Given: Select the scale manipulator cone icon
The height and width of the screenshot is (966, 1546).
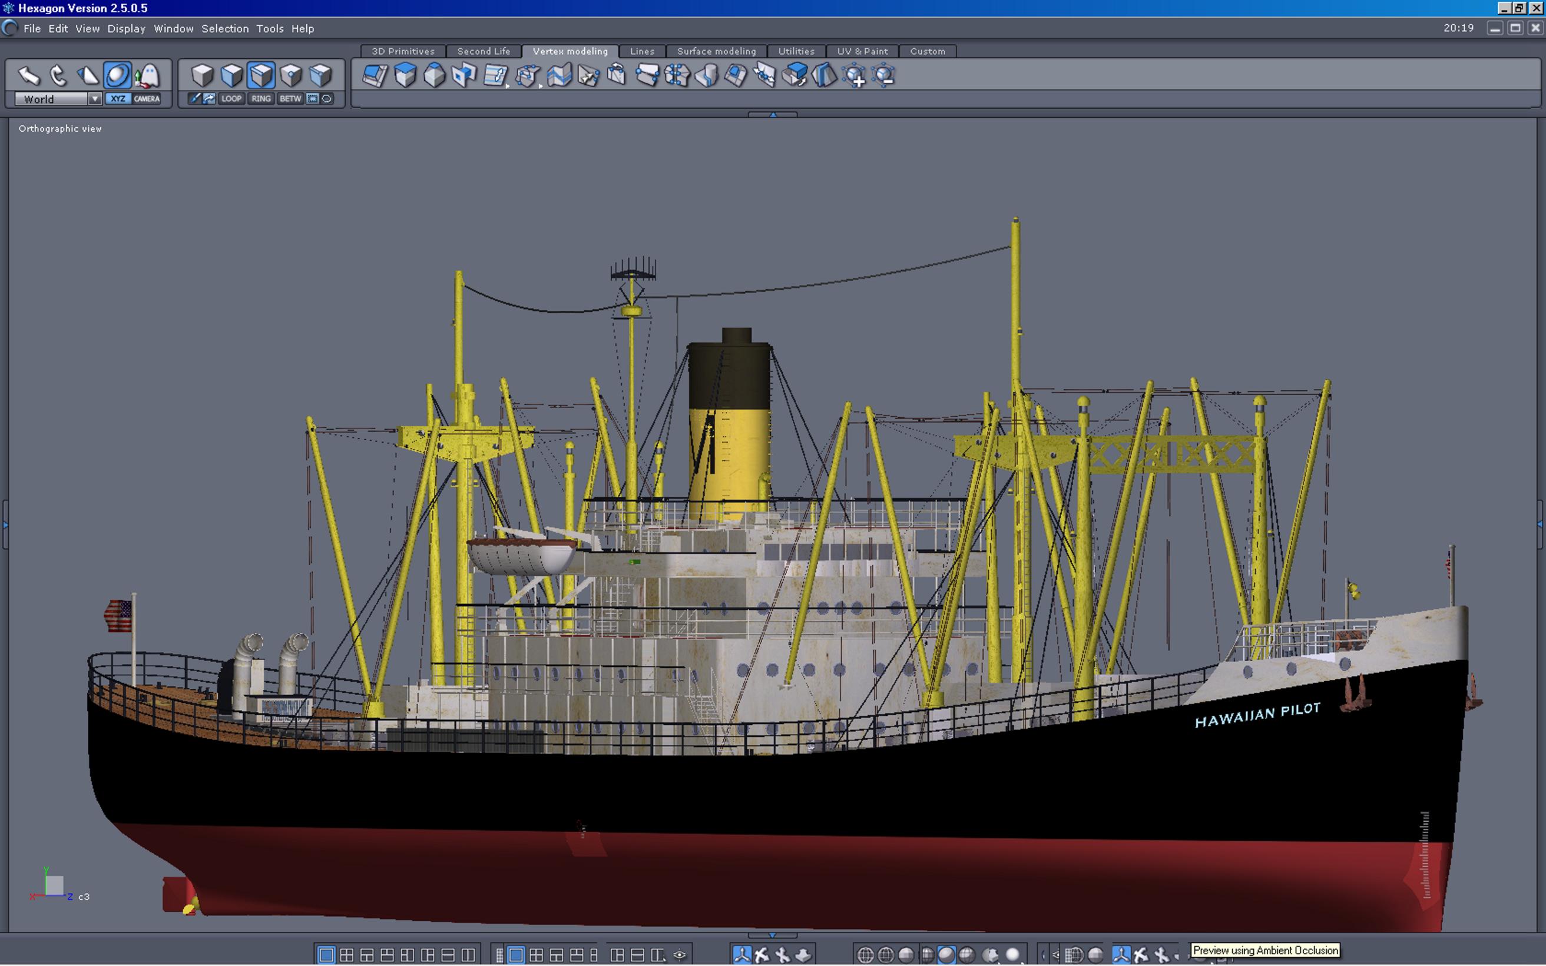Looking at the screenshot, I should [x=88, y=75].
